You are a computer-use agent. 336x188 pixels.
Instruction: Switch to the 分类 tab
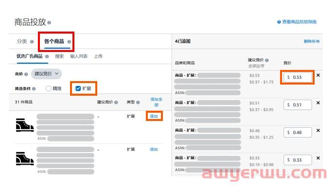tap(22, 41)
